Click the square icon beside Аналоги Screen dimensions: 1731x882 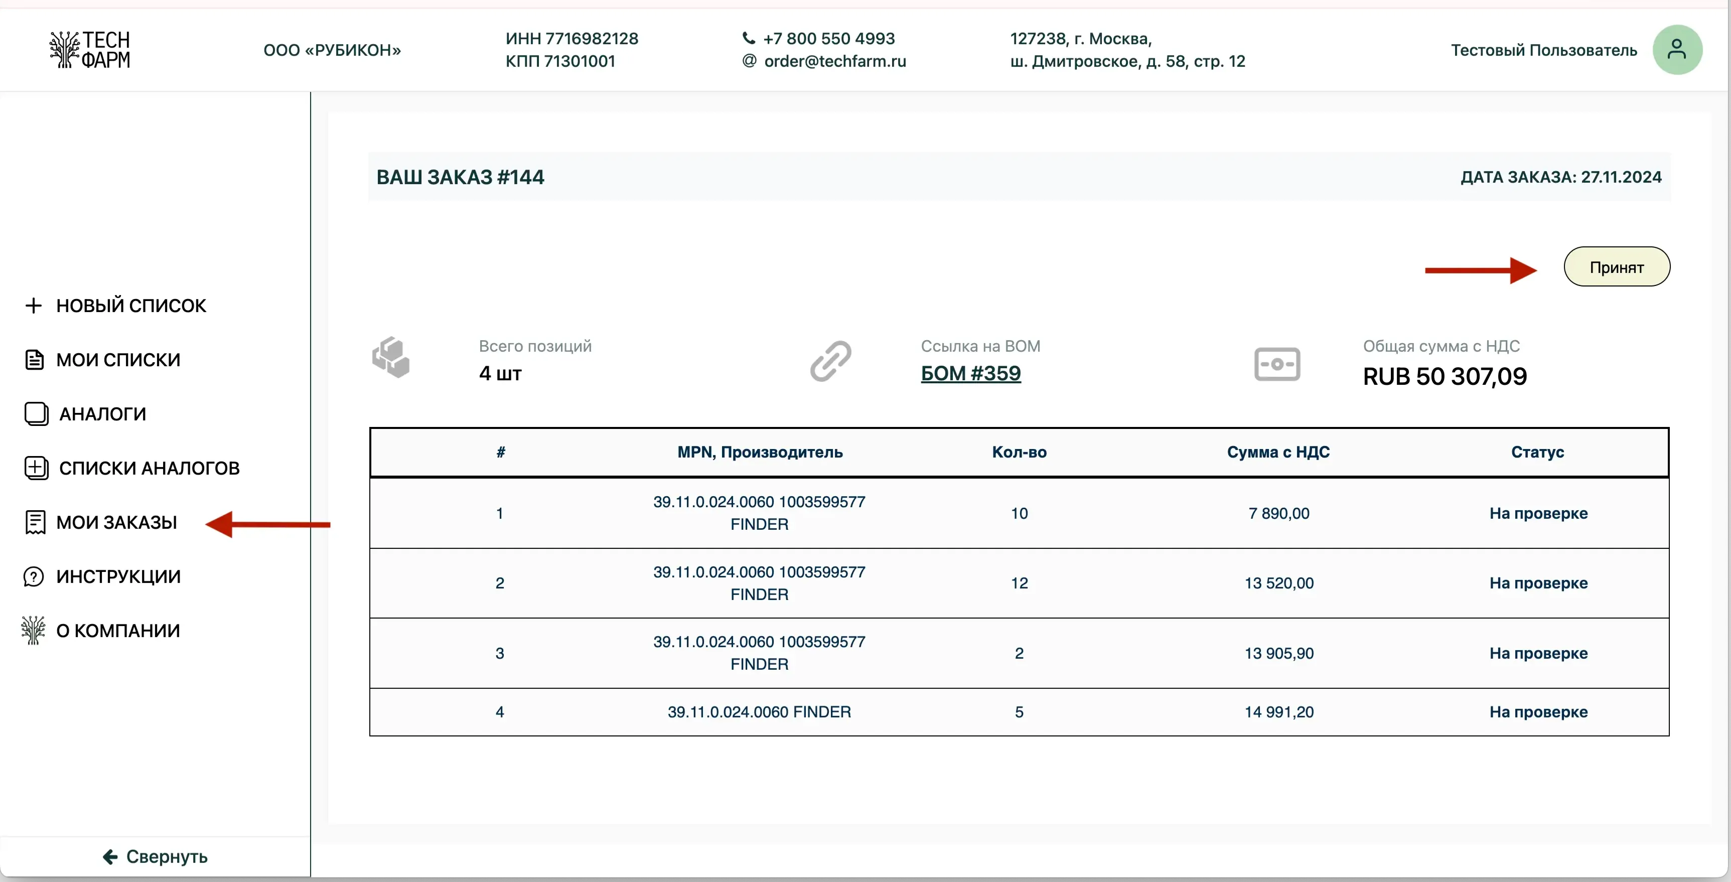click(36, 414)
